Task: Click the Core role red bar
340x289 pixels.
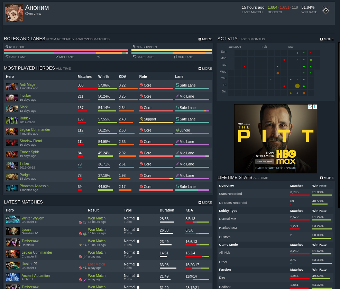Action: tap(66, 50)
